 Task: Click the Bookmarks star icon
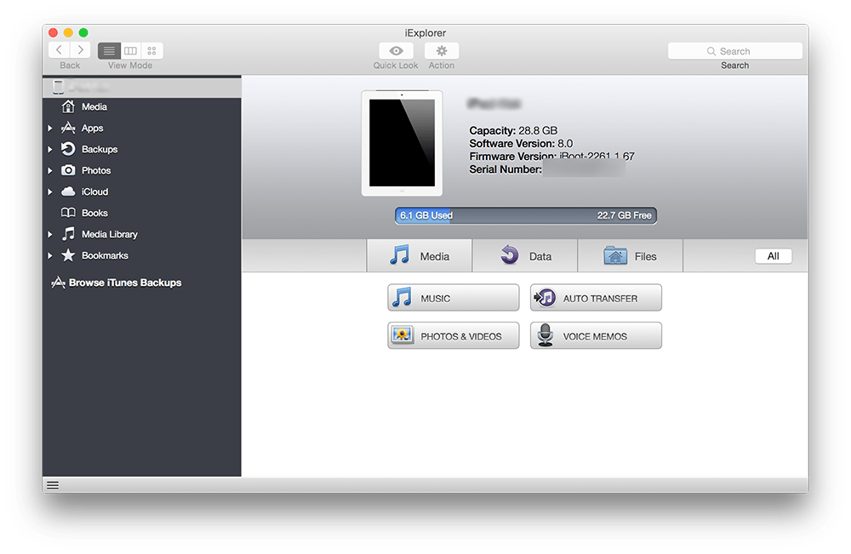click(x=68, y=255)
